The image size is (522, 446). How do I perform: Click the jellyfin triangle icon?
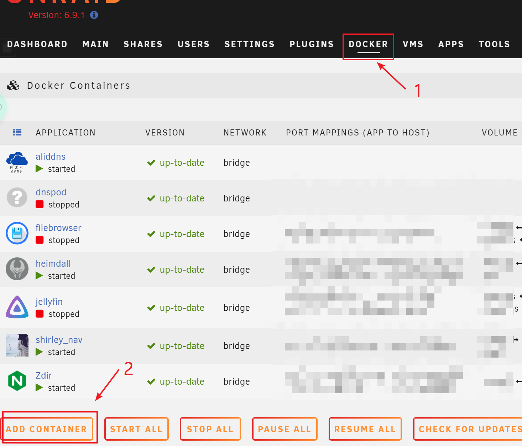pyautogui.click(x=17, y=307)
